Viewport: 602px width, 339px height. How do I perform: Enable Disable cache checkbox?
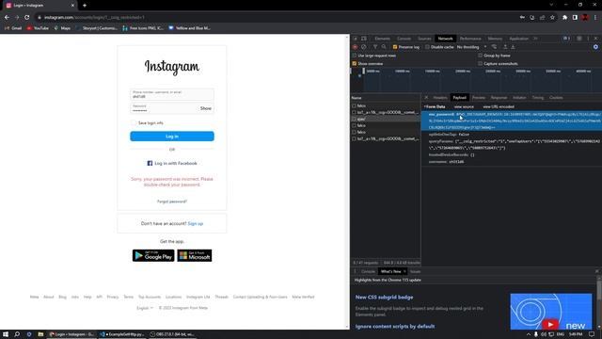point(427,47)
